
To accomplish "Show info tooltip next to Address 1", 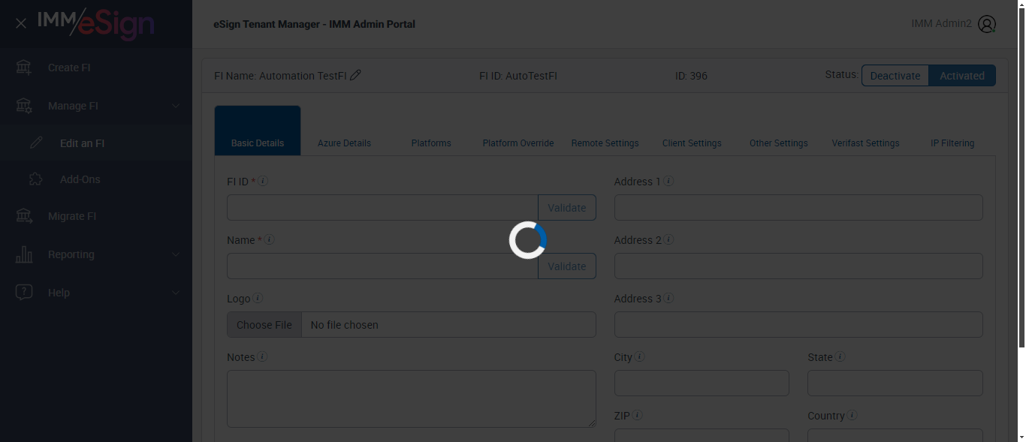I will (668, 181).
